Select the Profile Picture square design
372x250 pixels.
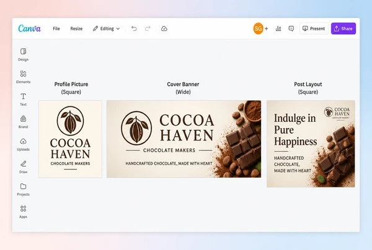point(70,139)
